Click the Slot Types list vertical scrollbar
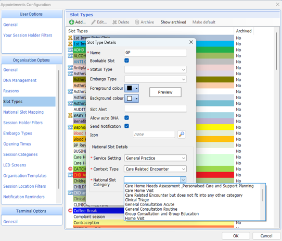Viewport: 282px width, 241px height. pyautogui.click(x=276, y=51)
